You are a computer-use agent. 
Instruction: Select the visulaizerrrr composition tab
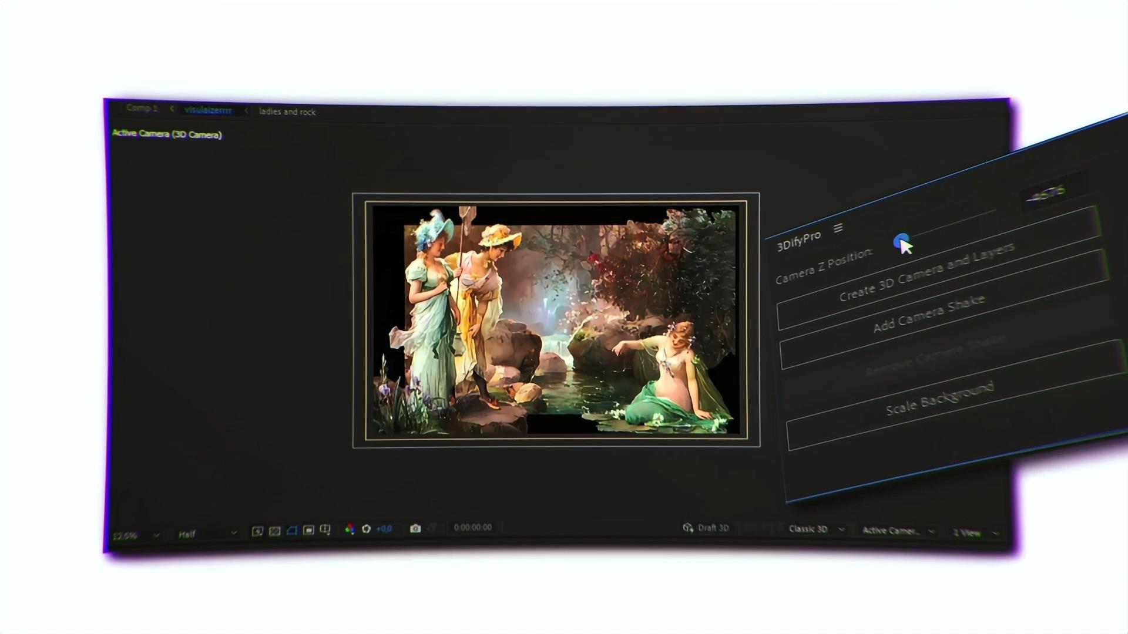tap(208, 110)
